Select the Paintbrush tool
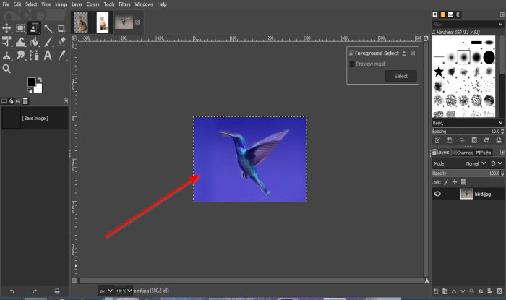Image resolution: width=506 pixels, height=300 pixels. pyautogui.click(x=48, y=42)
